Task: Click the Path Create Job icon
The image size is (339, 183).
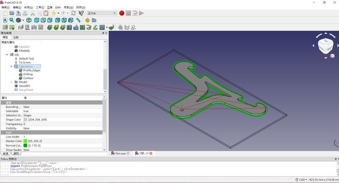Action: [5, 27]
